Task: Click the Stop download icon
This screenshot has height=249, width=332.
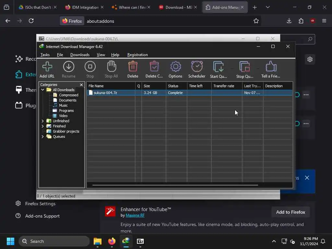Action: [x=90, y=70]
